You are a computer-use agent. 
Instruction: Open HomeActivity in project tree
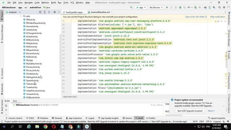pos(32,26)
